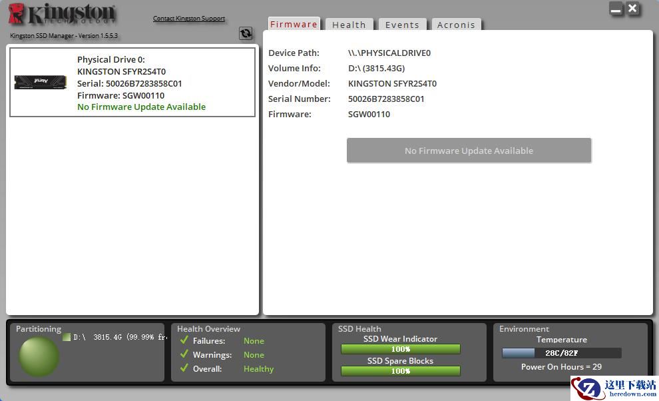Viewport: 659px width, 401px height.
Task: Click the Overall Healthy status text
Action: 258,369
